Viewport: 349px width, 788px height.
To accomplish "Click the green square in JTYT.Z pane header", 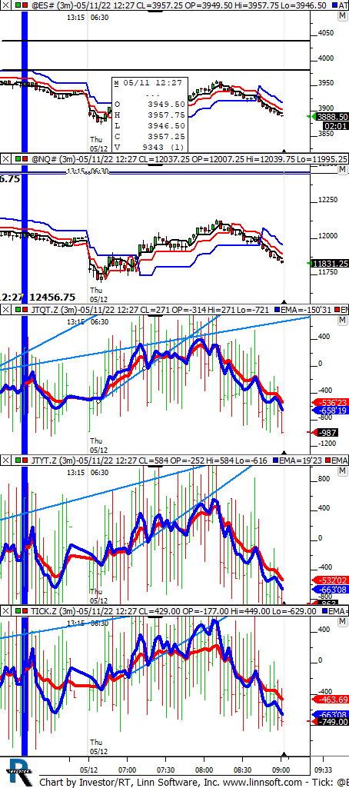I will [x=18, y=460].
